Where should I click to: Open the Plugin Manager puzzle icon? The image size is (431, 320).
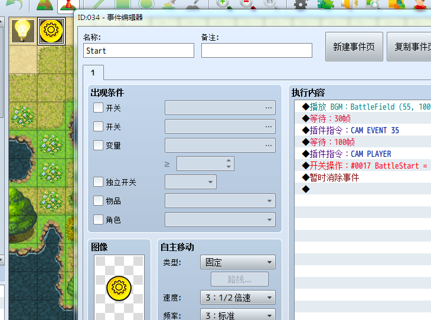[325, 4]
